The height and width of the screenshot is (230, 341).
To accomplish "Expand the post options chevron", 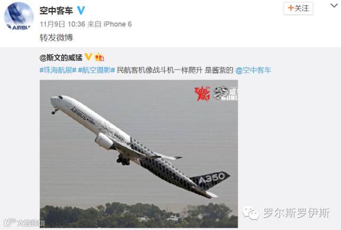I will pyautogui.click(x=334, y=6).
